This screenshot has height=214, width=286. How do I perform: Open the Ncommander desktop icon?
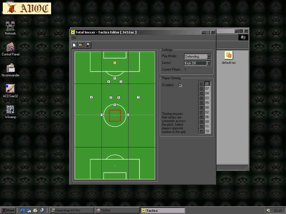(x=10, y=70)
